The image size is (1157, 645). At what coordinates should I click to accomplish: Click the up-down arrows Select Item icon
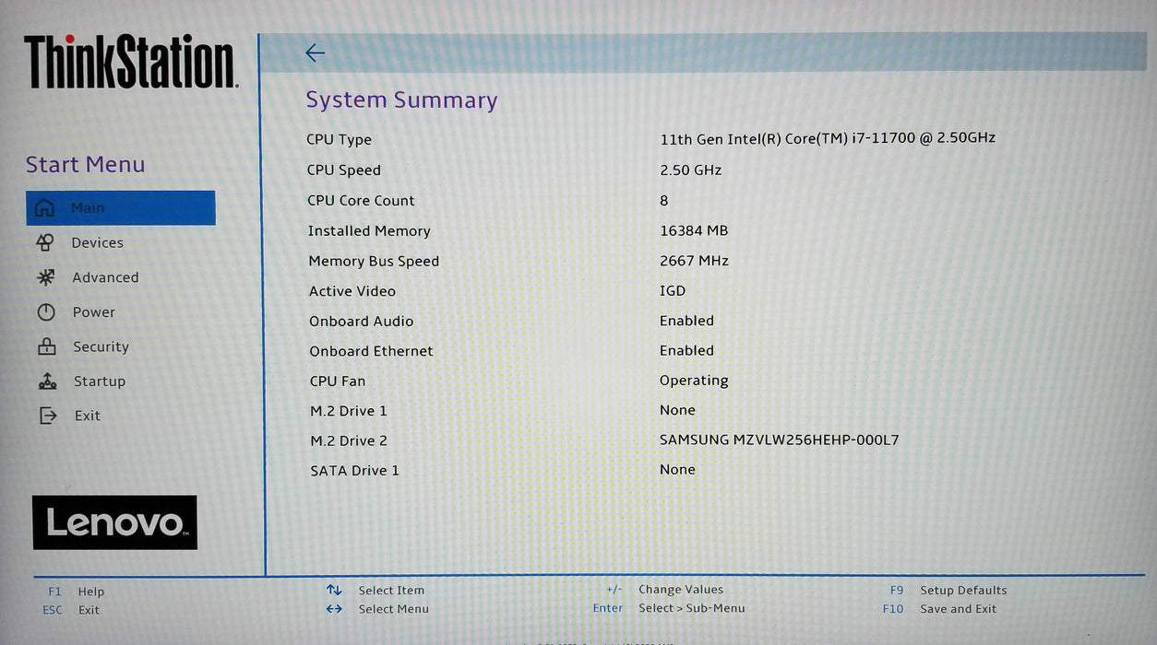click(334, 590)
